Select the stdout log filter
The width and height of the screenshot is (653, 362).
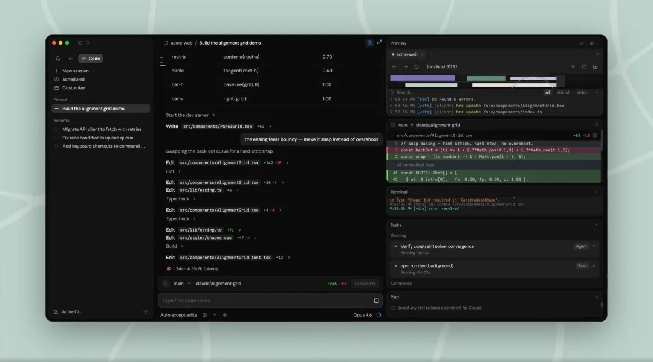(x=563, y=93)
